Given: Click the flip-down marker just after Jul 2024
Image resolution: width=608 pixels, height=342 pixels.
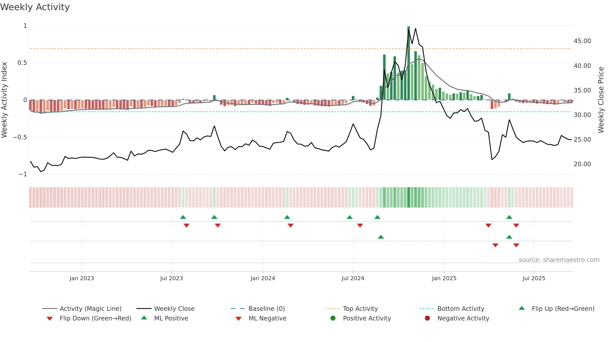Looking at the screenshot, I should pyautogui.click(x=360, y=225).
